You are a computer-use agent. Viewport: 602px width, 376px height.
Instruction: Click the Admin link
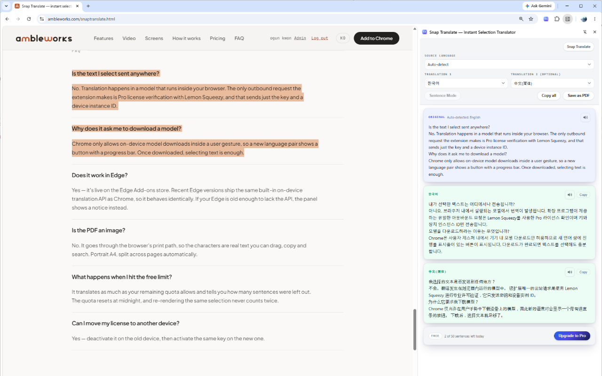[x=300, y=39]
